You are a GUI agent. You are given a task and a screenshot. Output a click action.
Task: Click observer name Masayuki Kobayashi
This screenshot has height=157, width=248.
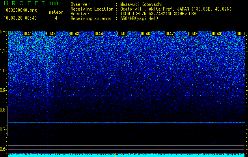(x=142, y=4)
